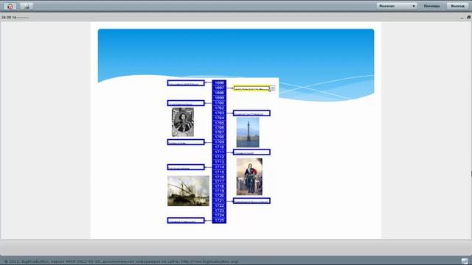The width and height of the screenshot is (472, 265).
Task: Click the icon at the footer's right end
Action: click(x=465, y=261)
